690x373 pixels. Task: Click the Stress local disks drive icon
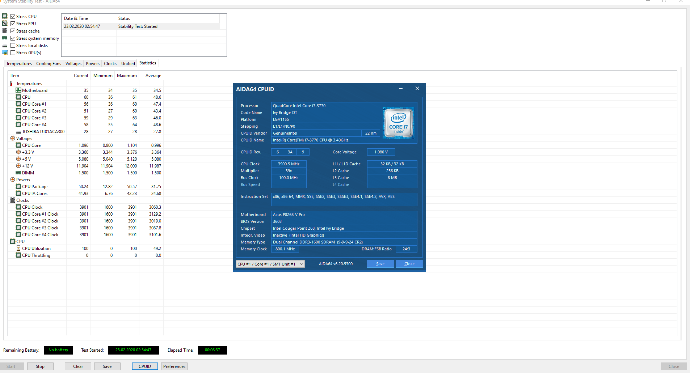click(x=5, y=46)
